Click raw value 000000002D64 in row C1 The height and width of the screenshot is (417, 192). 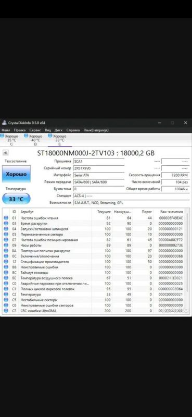(x=171, y=289)
